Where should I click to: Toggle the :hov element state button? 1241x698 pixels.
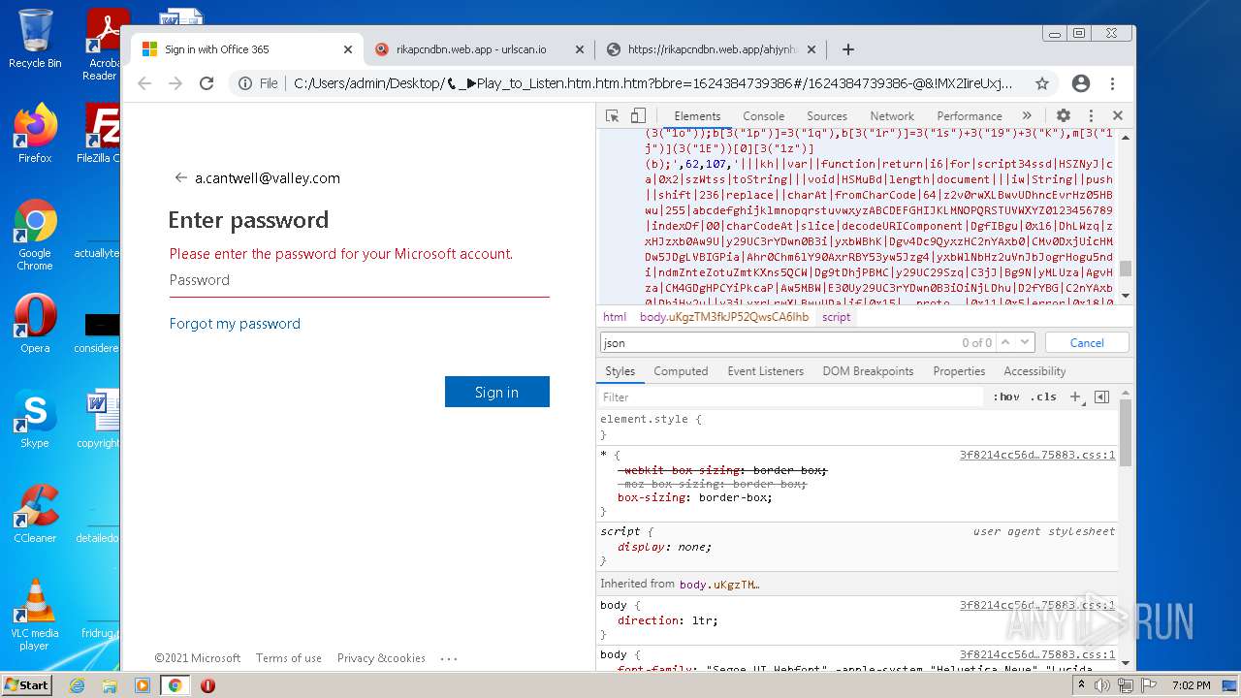click(x=1006, y=397)
